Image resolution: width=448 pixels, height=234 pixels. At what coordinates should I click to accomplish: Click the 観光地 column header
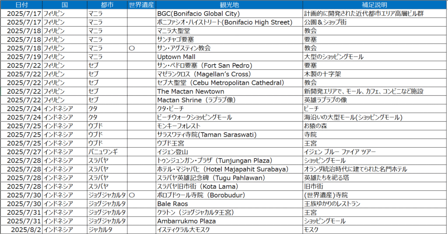[x=229, y=5]
